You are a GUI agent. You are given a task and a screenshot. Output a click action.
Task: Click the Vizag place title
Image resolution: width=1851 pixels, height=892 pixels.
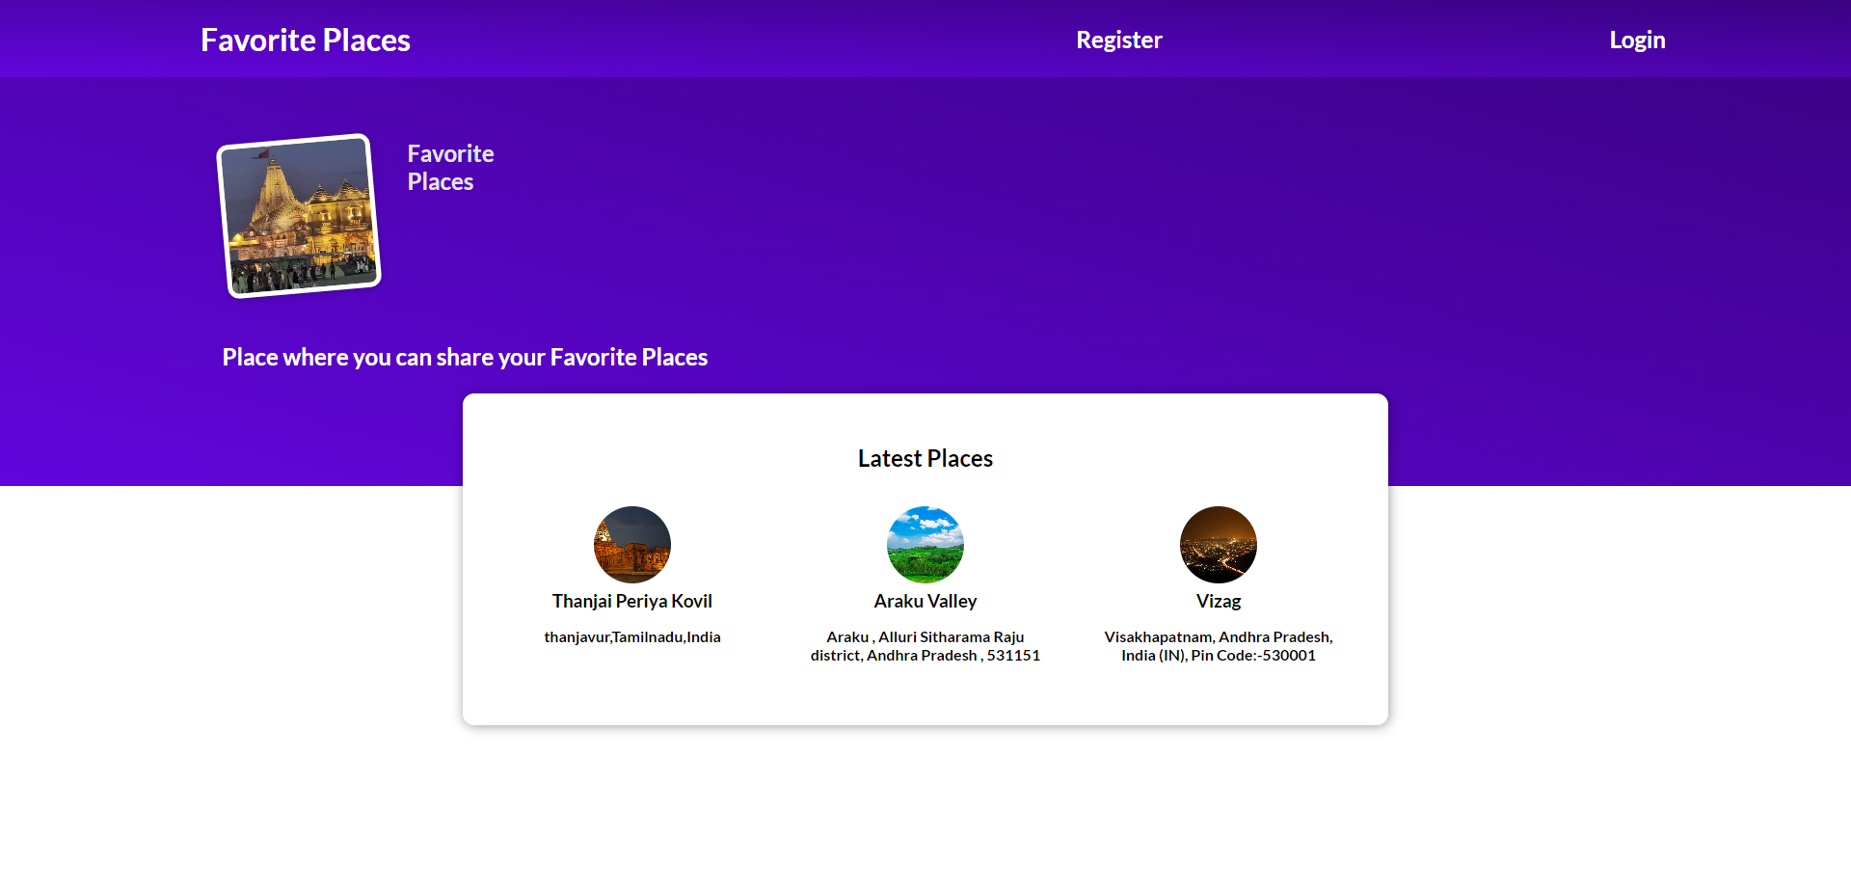[x=1218, y=600]
